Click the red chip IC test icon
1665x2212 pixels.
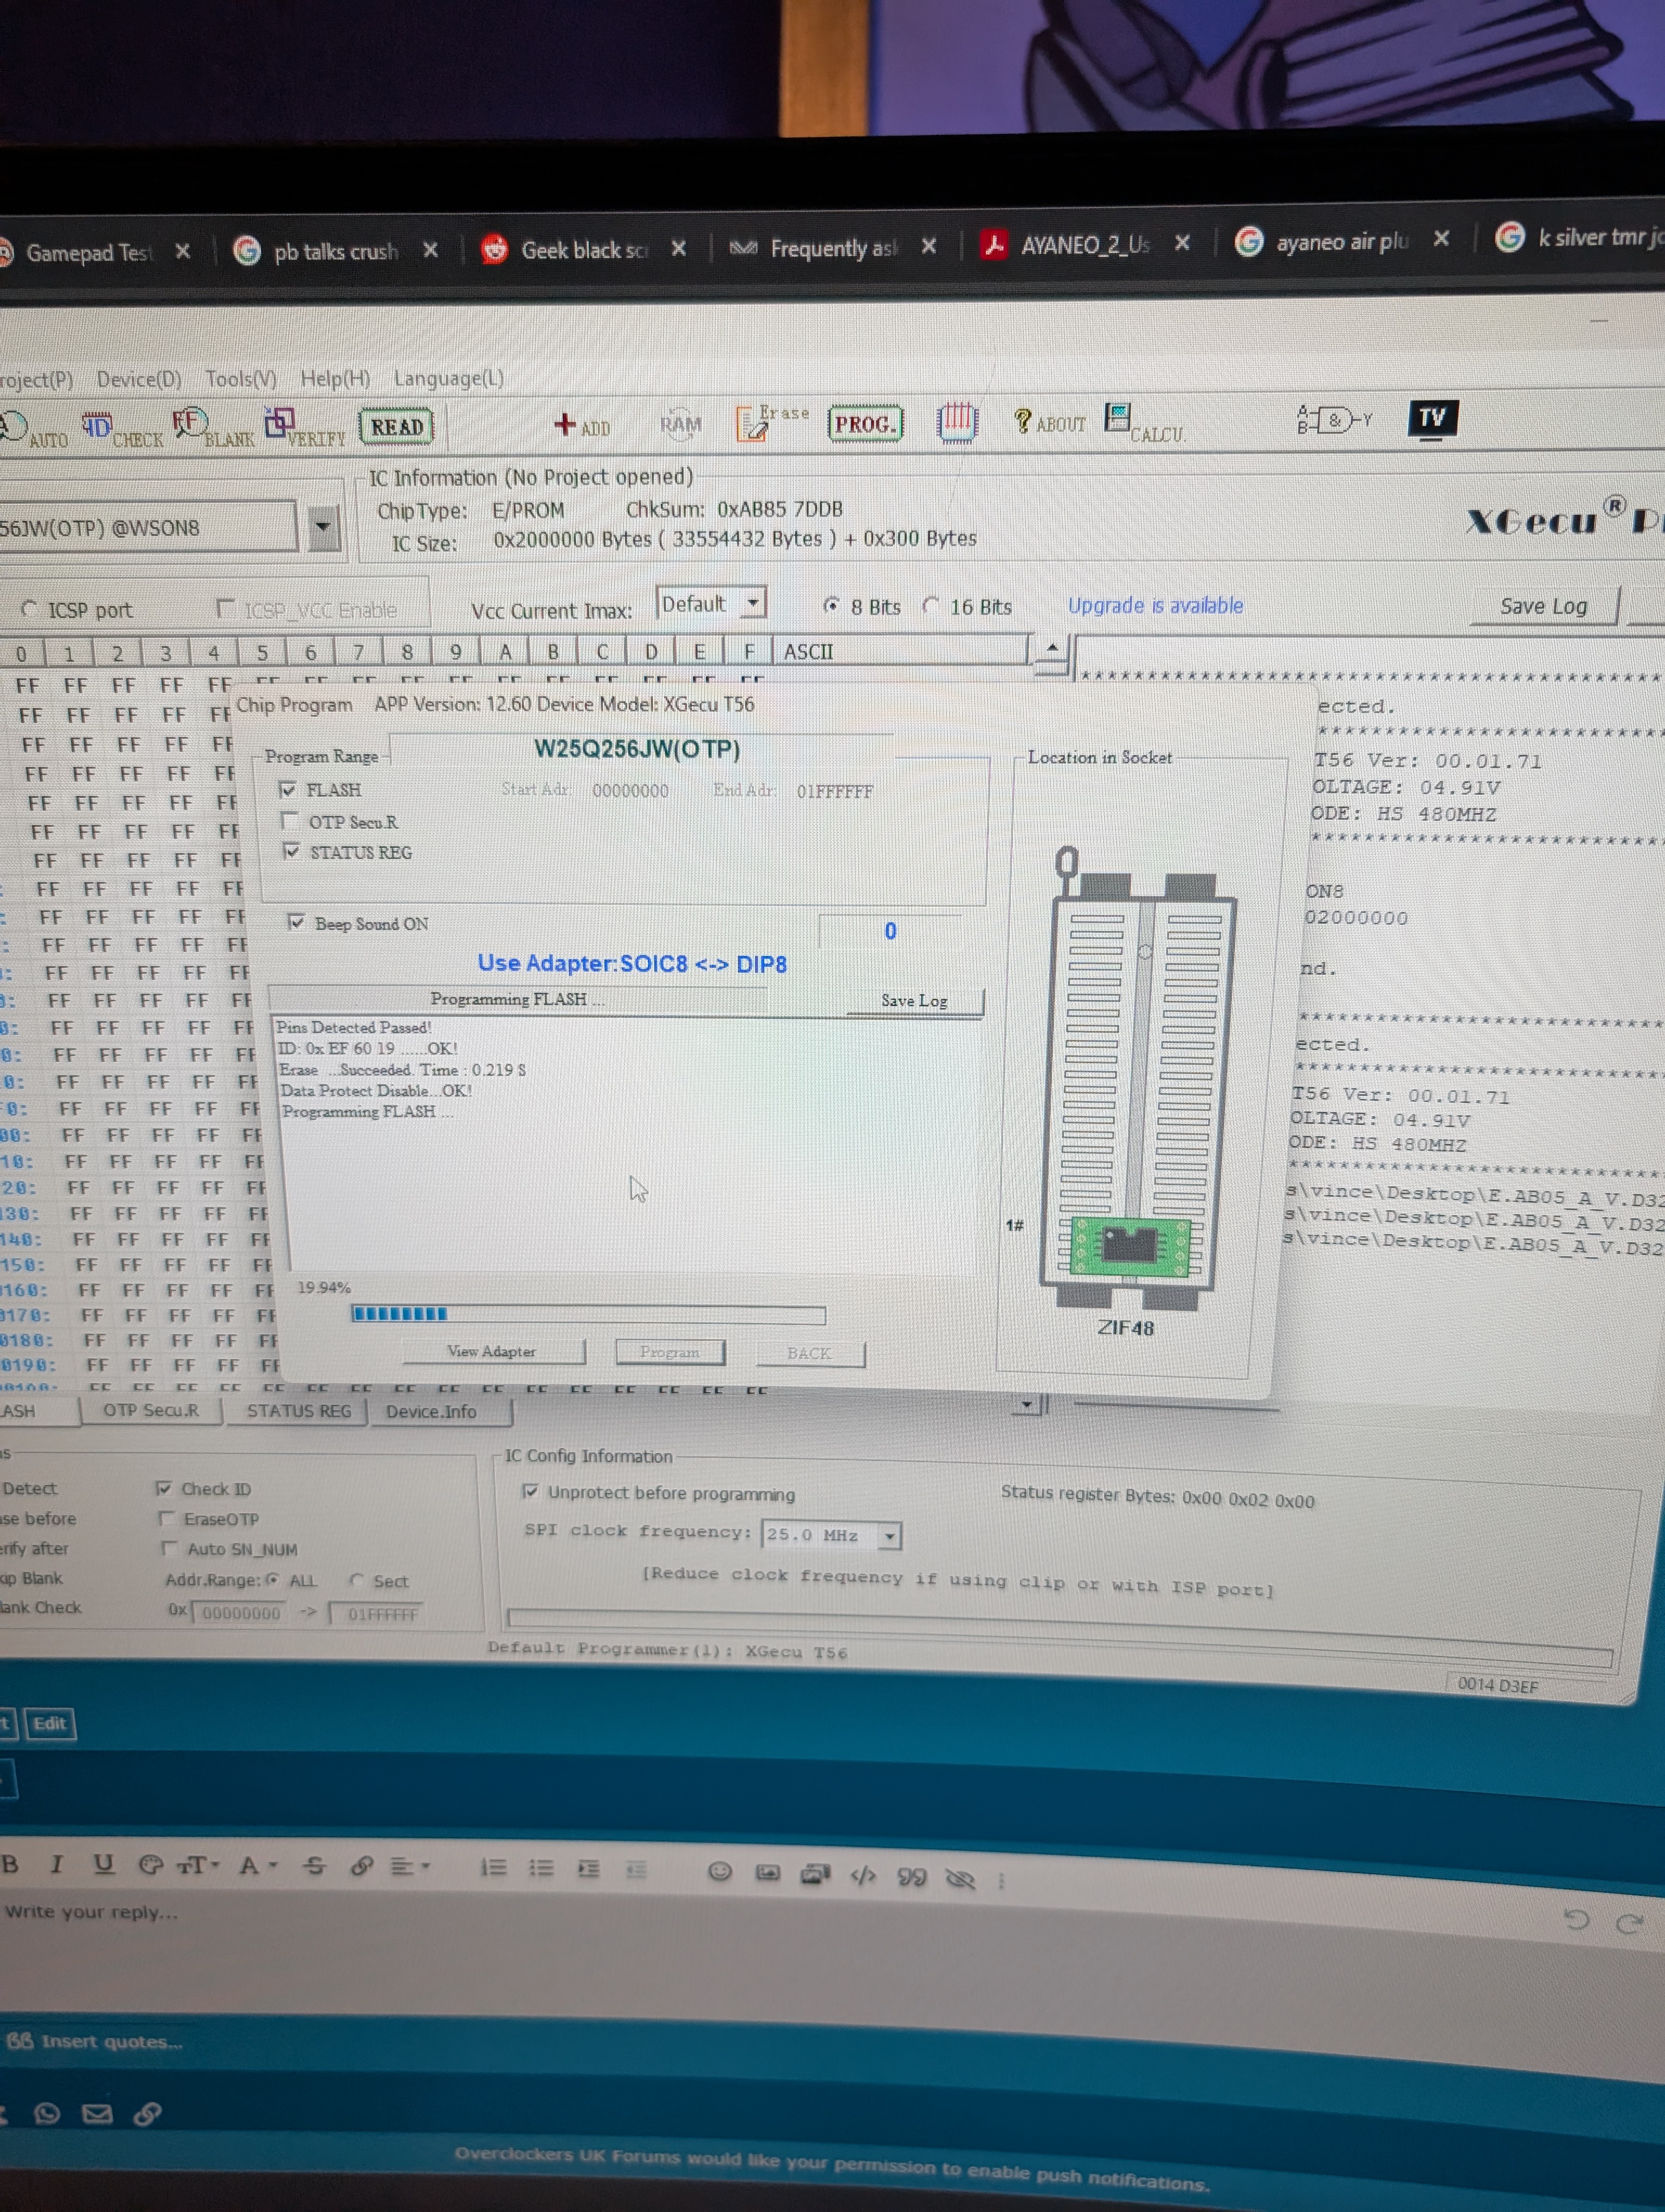[957, 422]
